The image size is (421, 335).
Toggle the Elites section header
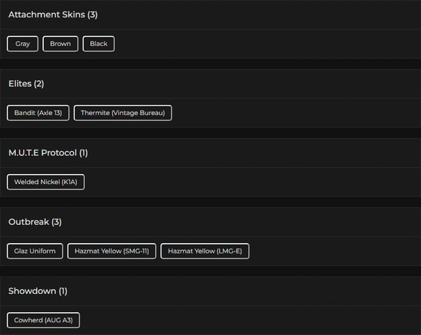(x=20, y=84)
